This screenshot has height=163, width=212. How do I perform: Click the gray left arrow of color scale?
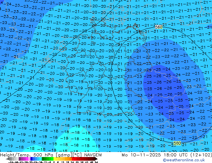(8, 159)
